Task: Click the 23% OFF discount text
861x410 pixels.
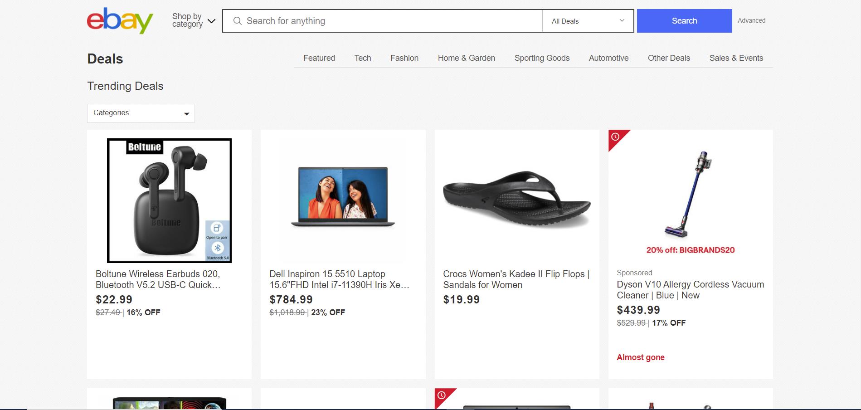Action: click(328, 312)
